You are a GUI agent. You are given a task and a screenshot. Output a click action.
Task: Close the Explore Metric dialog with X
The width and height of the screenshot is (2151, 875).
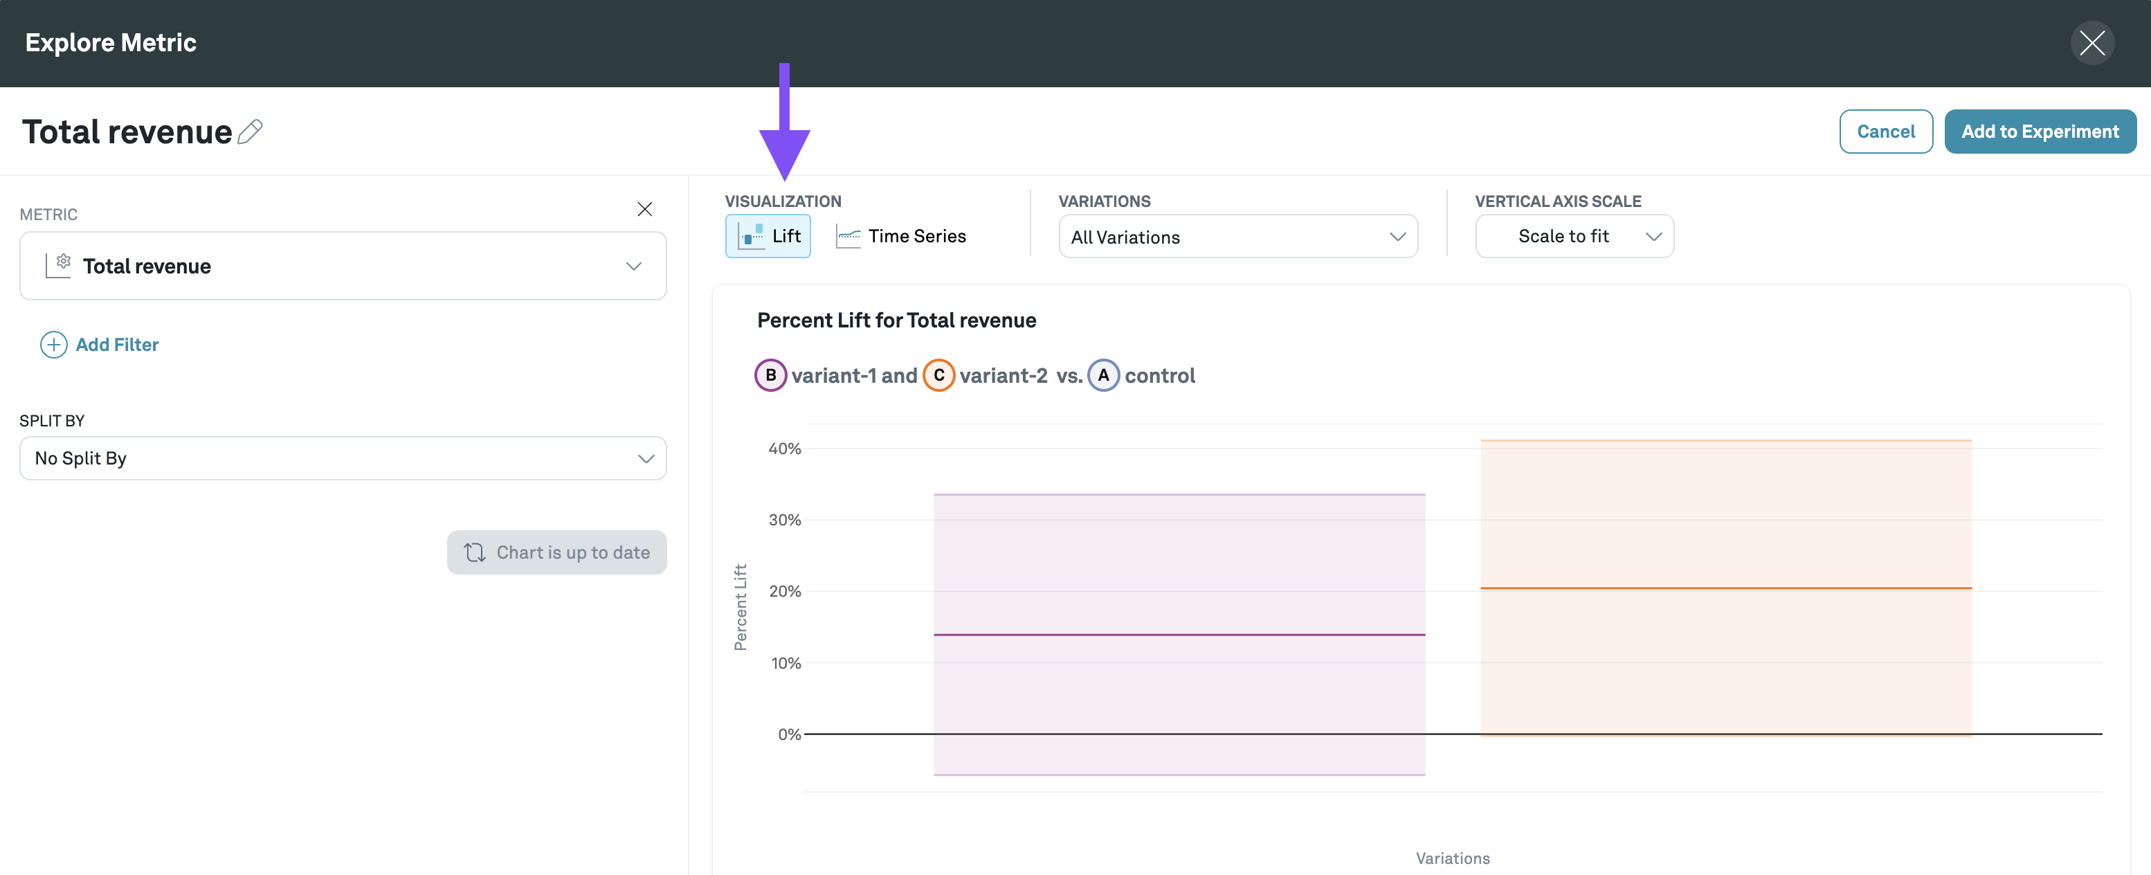coord(2091,43)
